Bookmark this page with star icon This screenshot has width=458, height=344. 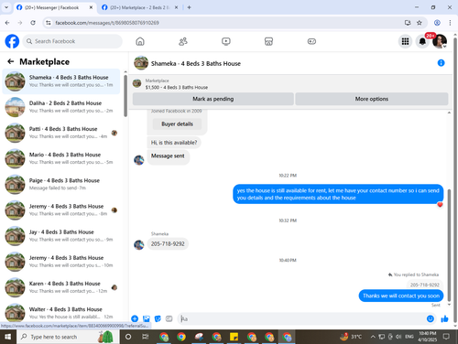[420, 23]
